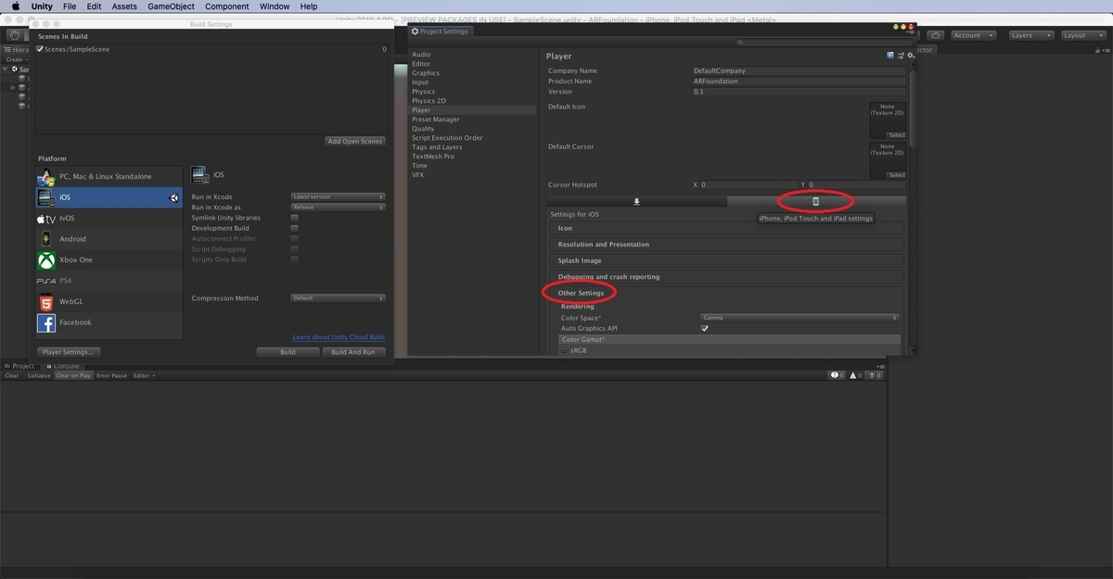This screenshot has height=579, width=1113.
Task: Open the standalone settings tab with download arrow
Action: [636, 201]
